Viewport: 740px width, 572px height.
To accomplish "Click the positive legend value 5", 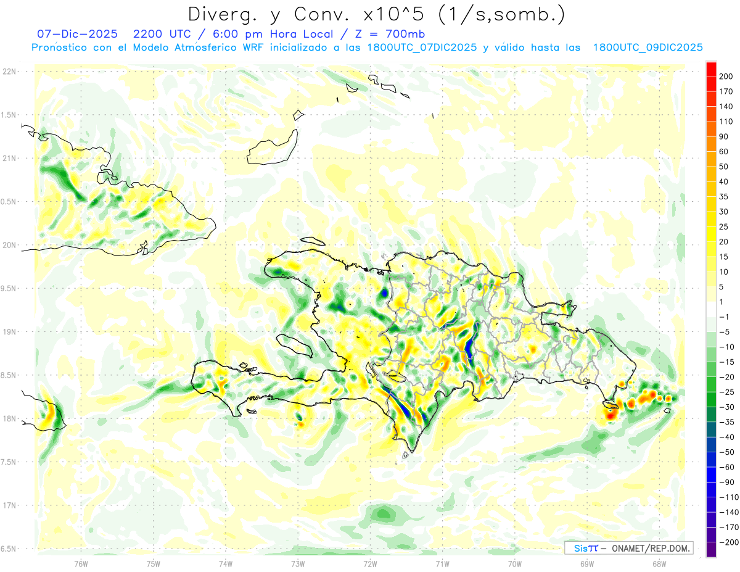I will (723, 287).
